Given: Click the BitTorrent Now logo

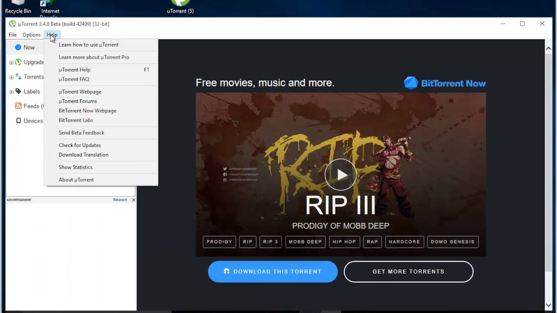Looking at the screenshot, I should (445, 83).
